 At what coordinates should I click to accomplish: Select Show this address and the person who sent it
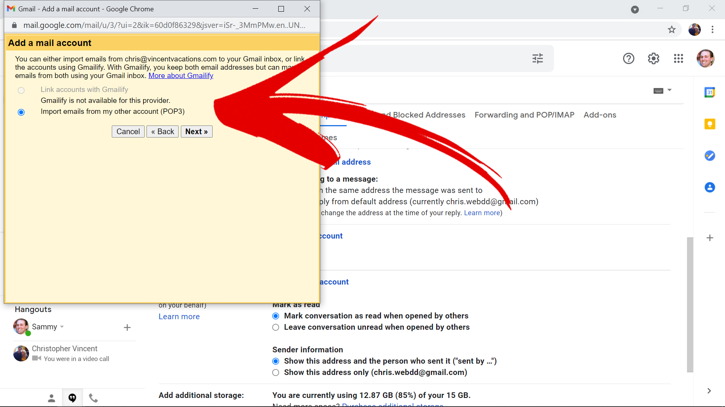click(276, 361)
